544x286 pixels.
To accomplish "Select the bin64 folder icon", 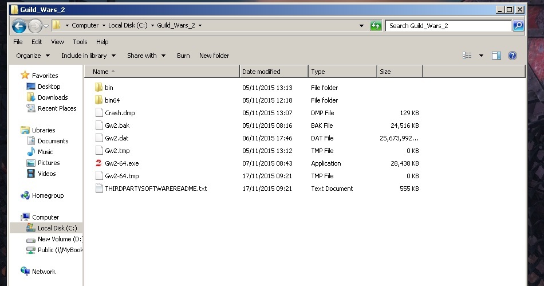I will (x=99, y=100).
